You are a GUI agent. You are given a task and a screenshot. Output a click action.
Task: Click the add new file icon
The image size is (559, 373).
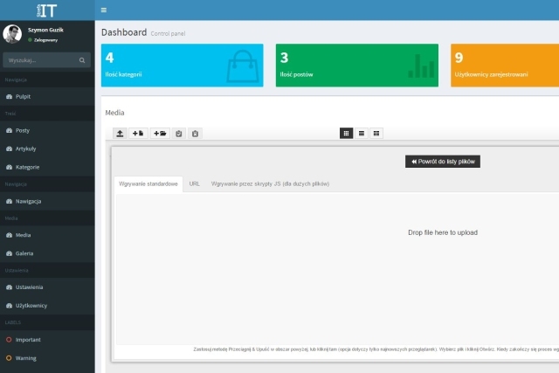pos(138,134)
